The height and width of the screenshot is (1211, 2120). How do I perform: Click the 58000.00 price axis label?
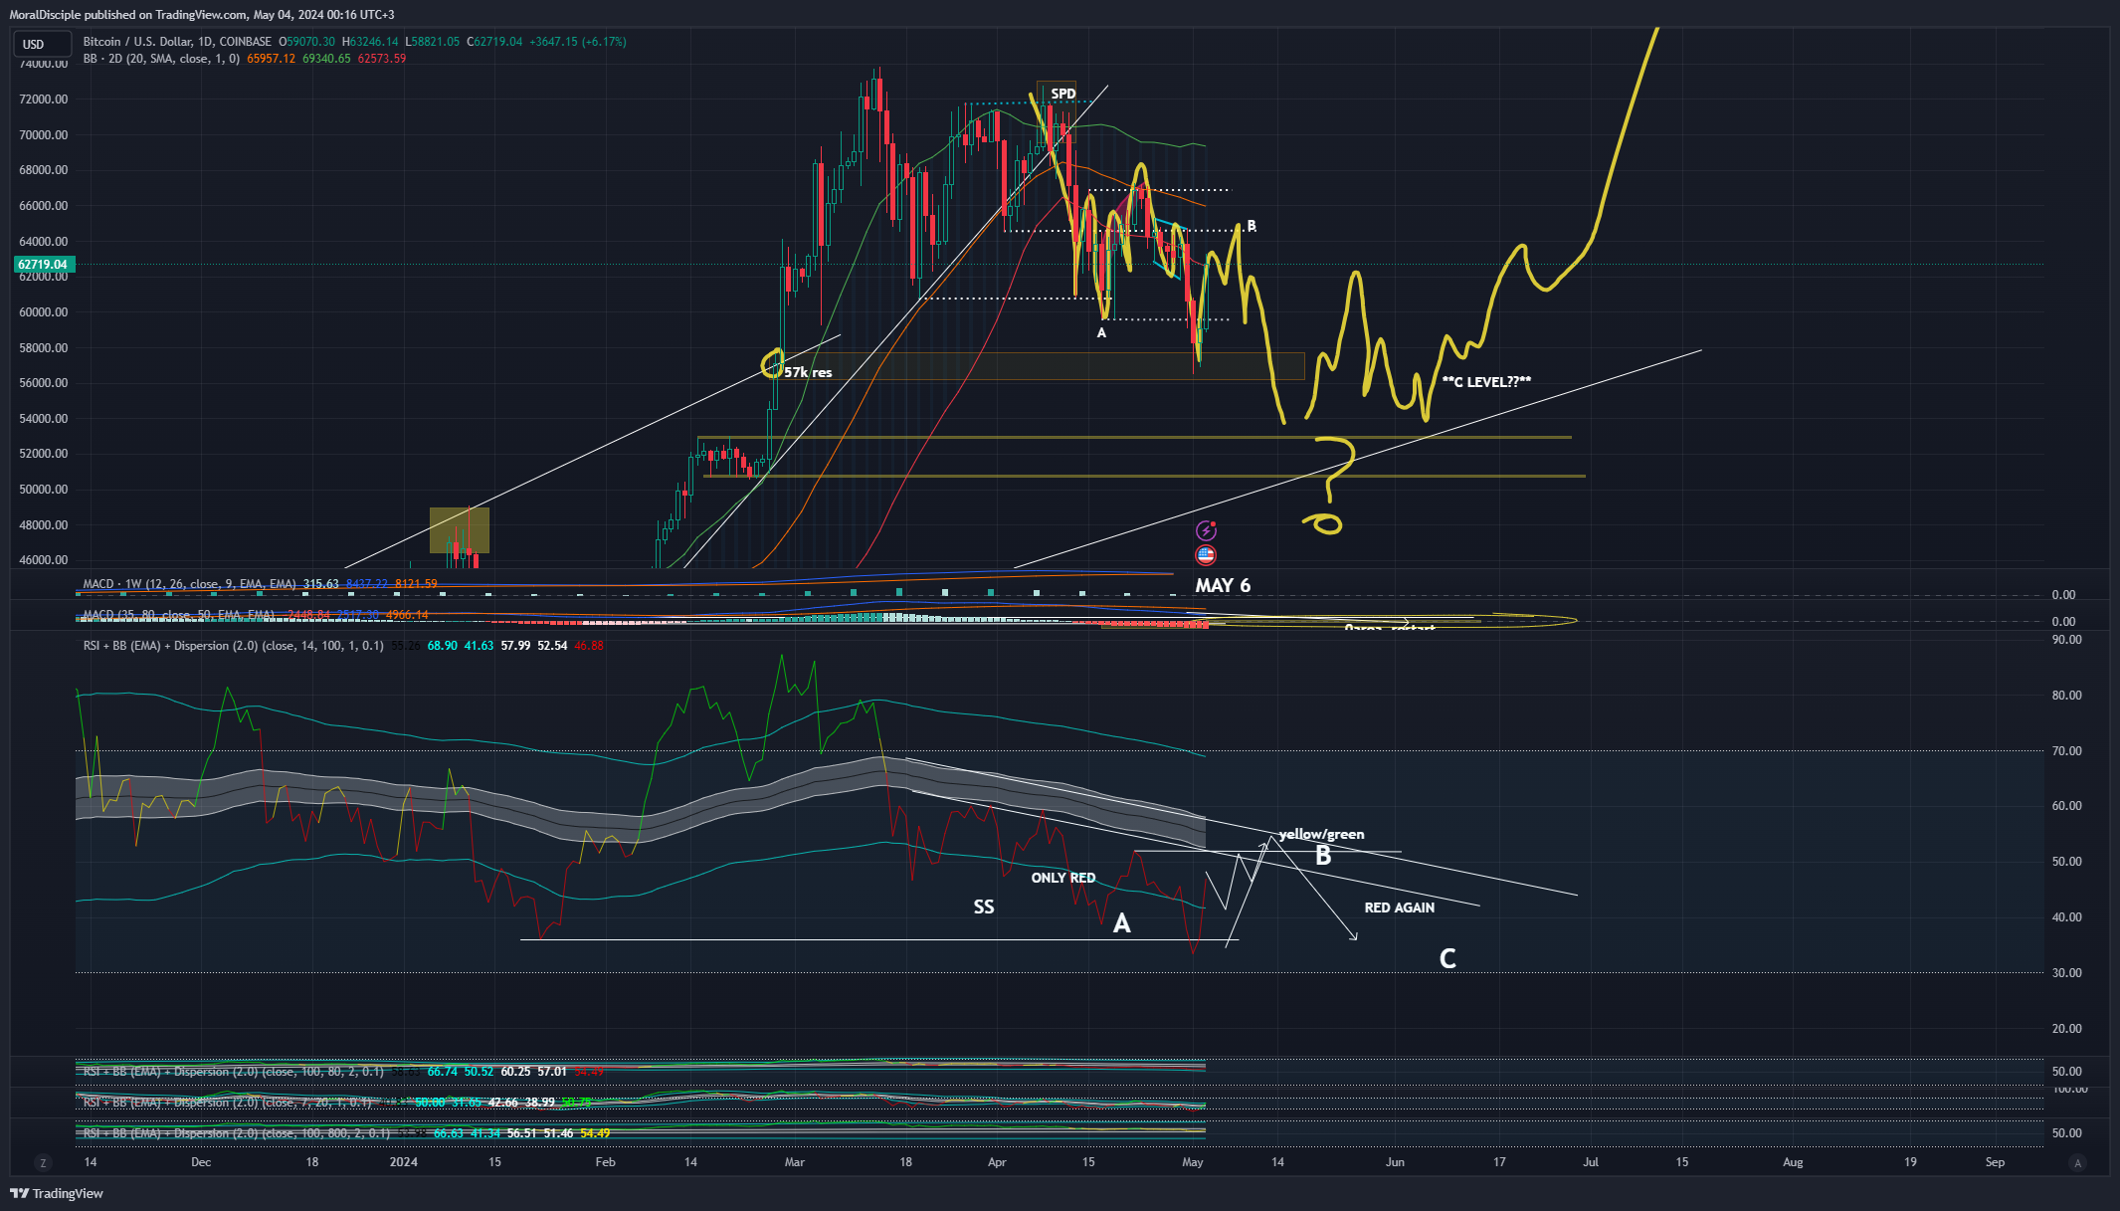(44, 347)
